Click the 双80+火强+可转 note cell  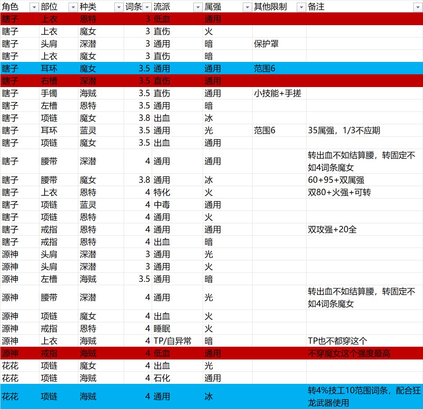(365, 192)
